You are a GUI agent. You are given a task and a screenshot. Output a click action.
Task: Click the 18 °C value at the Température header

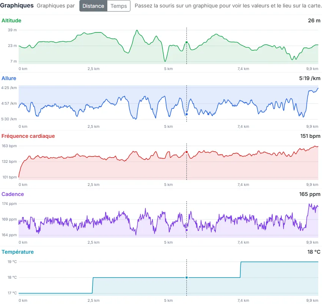tap(314, 252)
